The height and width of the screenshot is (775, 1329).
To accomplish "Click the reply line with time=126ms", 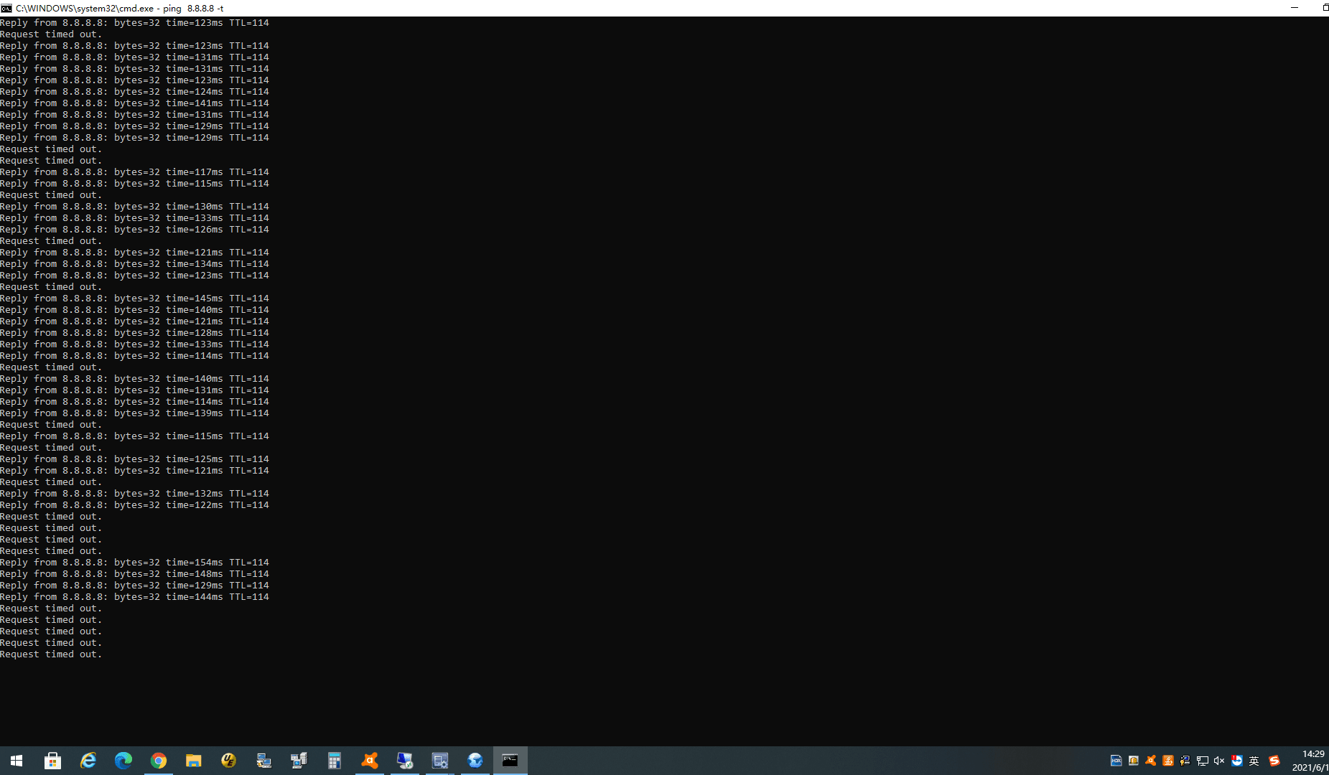I will tap(134, 230).
